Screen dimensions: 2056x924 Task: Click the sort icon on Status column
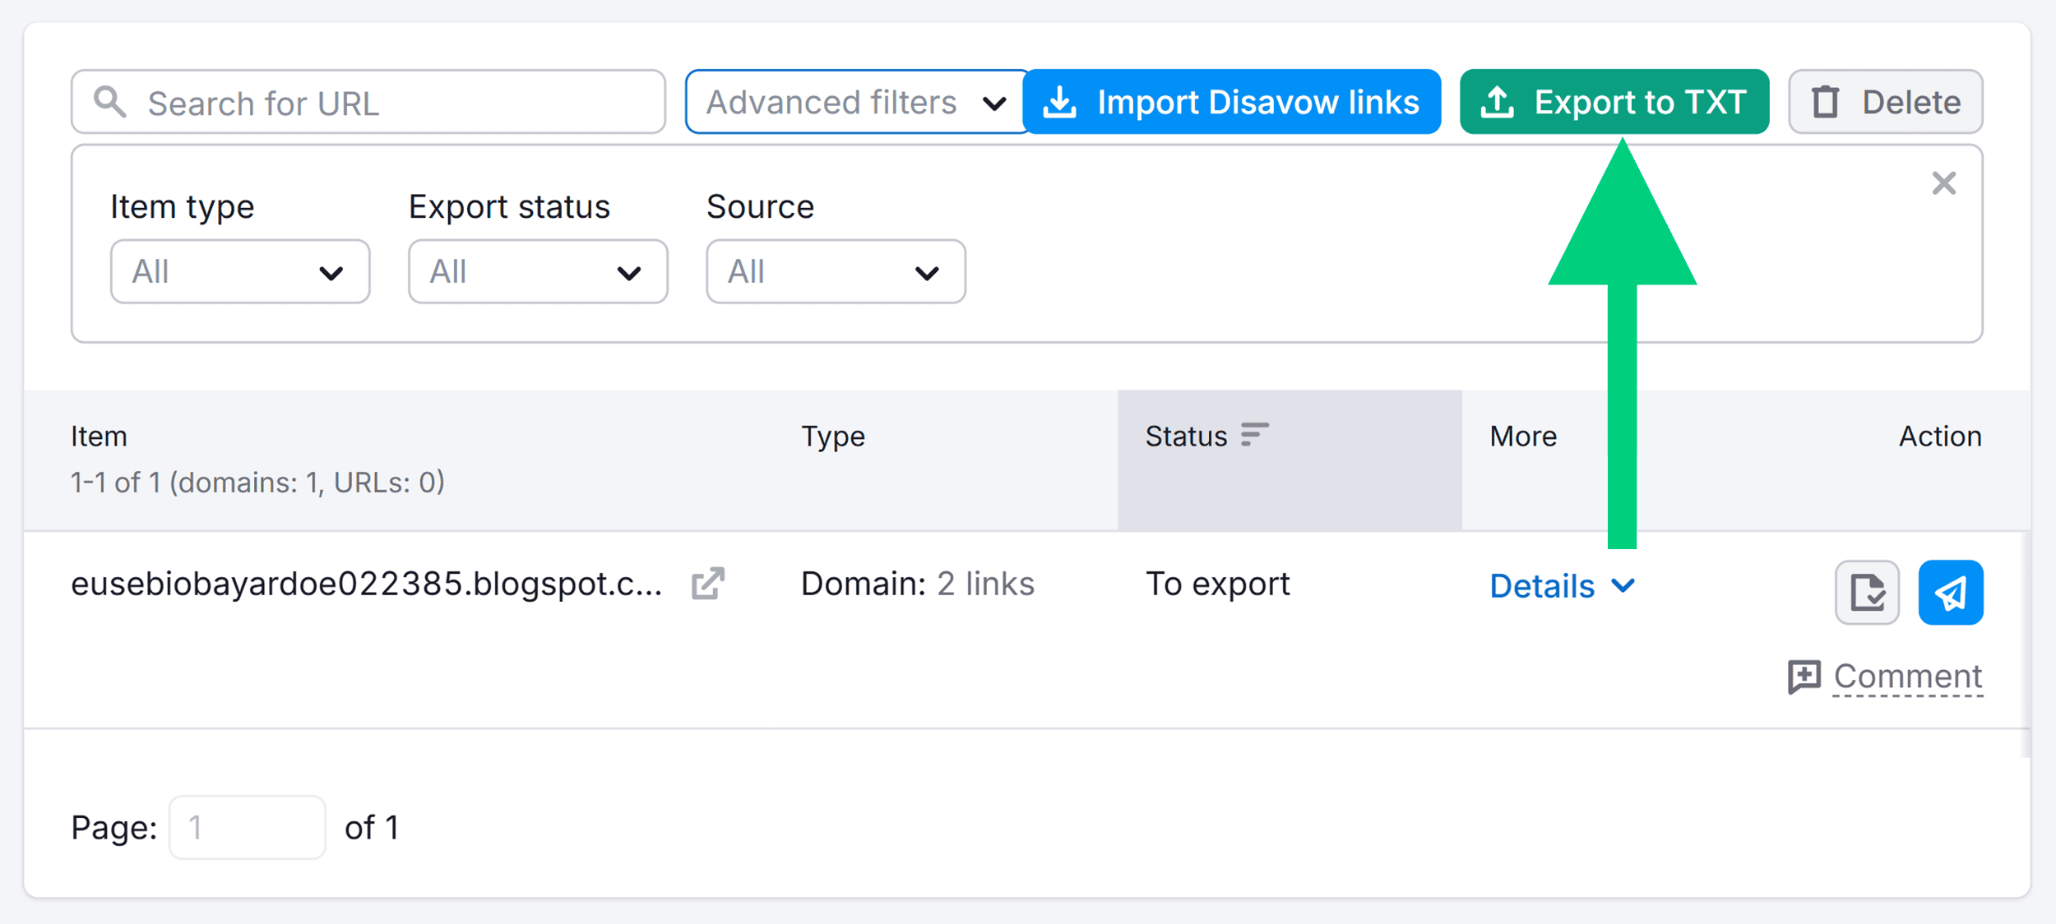[1253, 435]
